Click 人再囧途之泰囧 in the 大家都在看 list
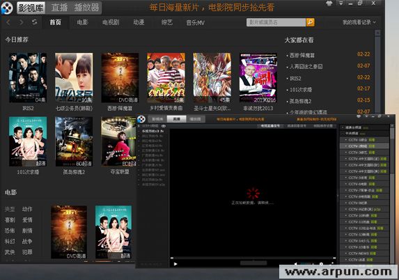The image size is (399, 280). pyautogui.click(x=306, y=67)
